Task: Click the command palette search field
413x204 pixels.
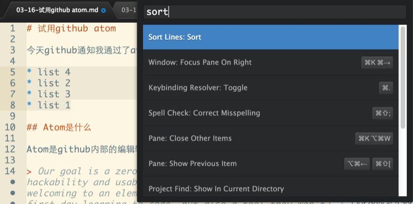Action: (275, 12)
